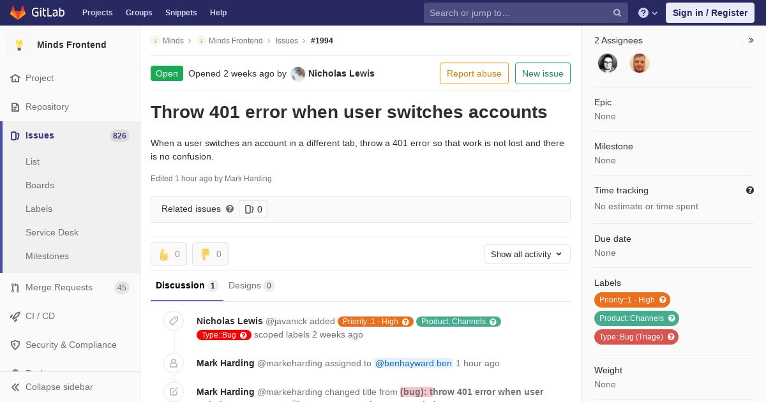Click the CI / CD rocket icon

click(x=15, y=316)
